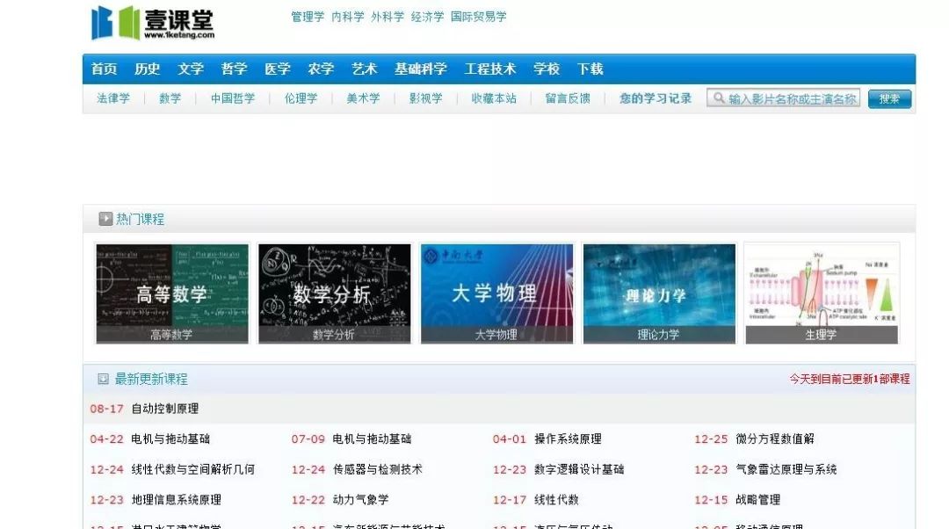Open the 艺术 category tab

(364, 69)
